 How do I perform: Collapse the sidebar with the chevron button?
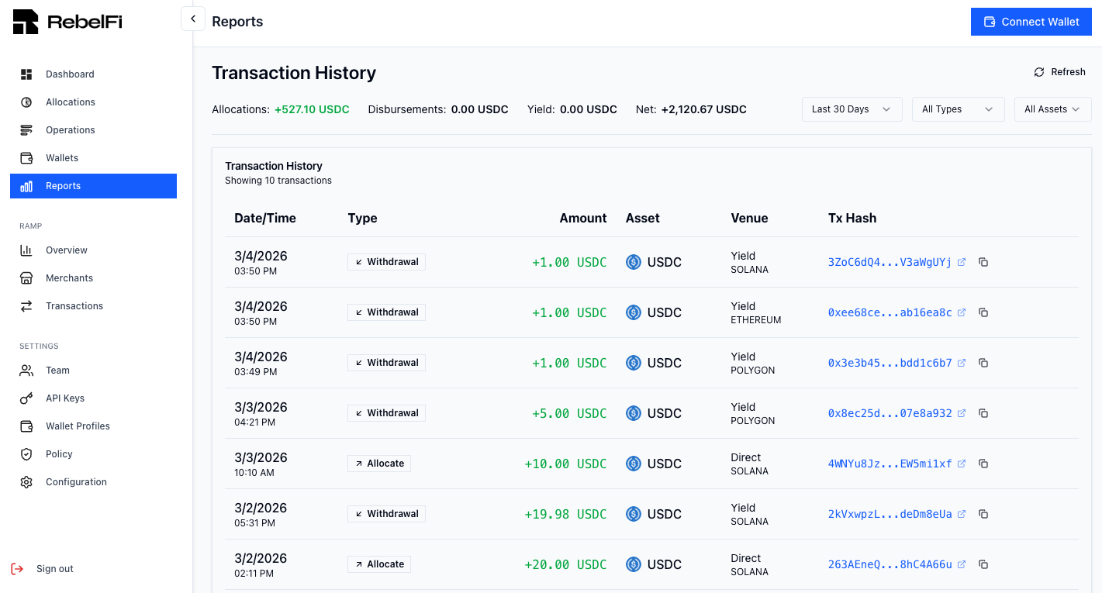click(192, 18)
